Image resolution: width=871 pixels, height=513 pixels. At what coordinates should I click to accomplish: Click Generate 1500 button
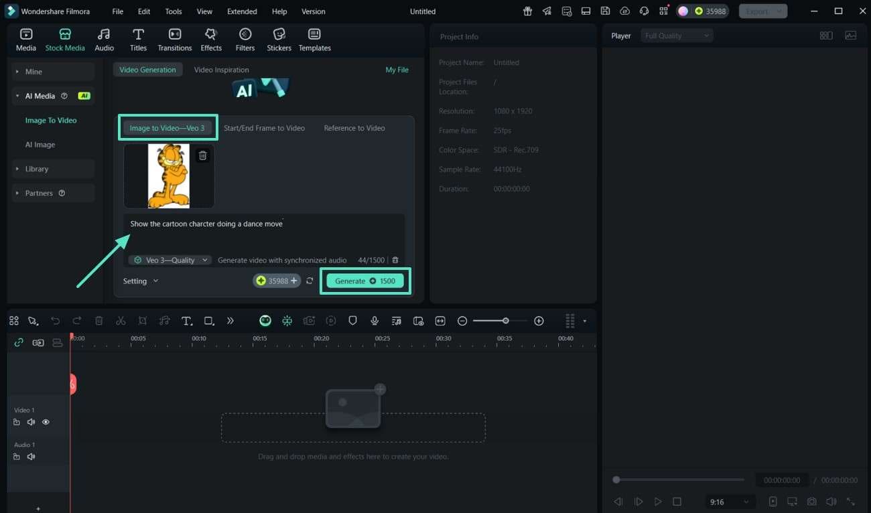coord(365,281)
